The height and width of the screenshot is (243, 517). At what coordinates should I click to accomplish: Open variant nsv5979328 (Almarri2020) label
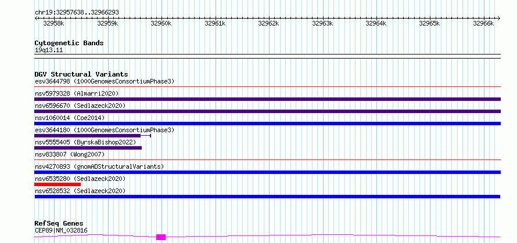pyautogui.click(x=77, y=93)
